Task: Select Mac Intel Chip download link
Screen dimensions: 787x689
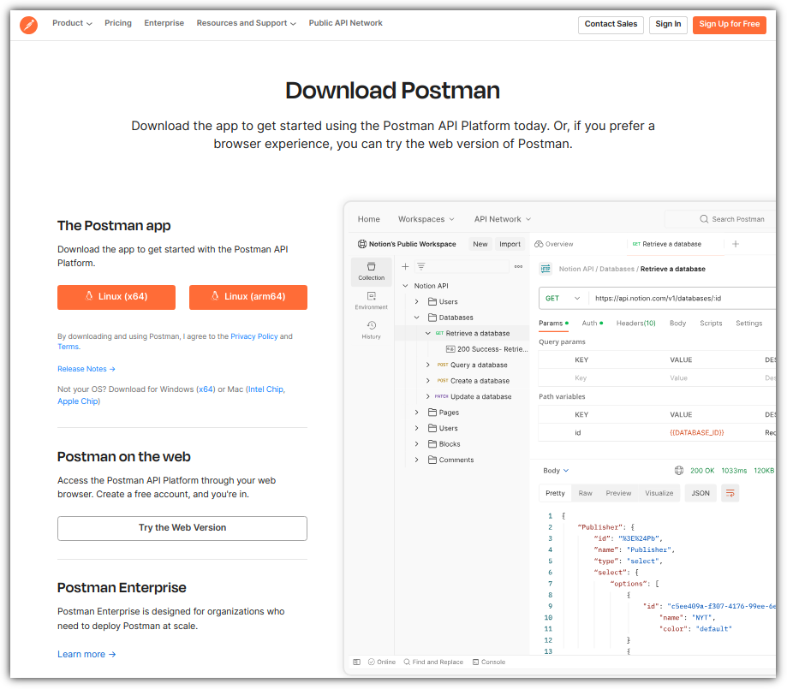Action: click(x=266, y=389)
